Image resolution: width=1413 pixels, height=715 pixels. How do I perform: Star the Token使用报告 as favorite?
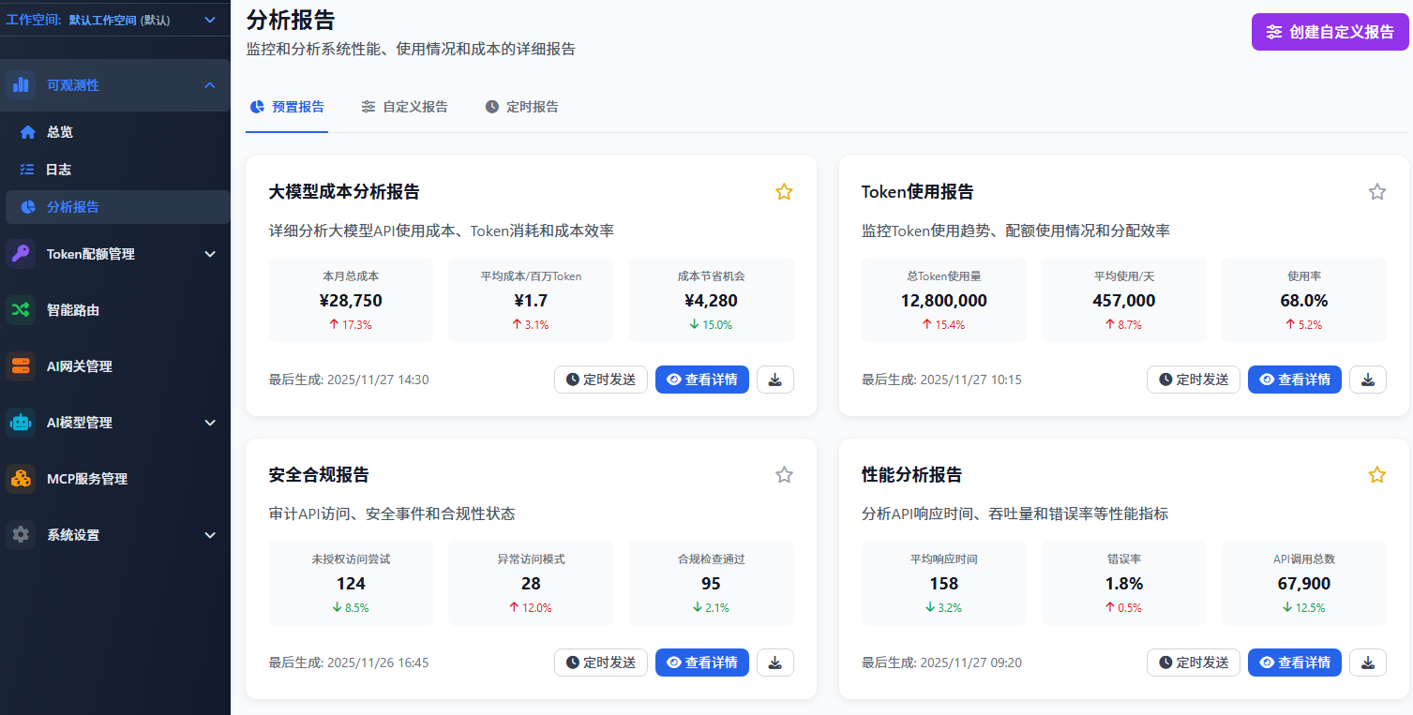coord(1376,192)
